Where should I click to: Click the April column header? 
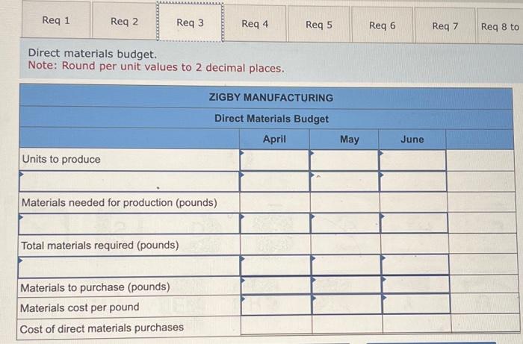coord(274,139)
